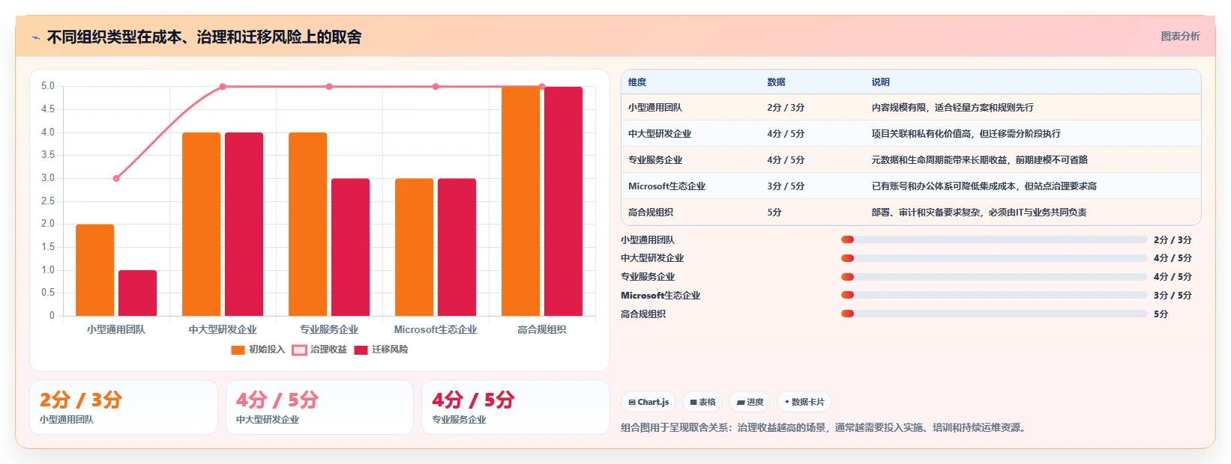1231x464 pixels.
Task: Click the small icon before the card title
Action: (35, 37)
